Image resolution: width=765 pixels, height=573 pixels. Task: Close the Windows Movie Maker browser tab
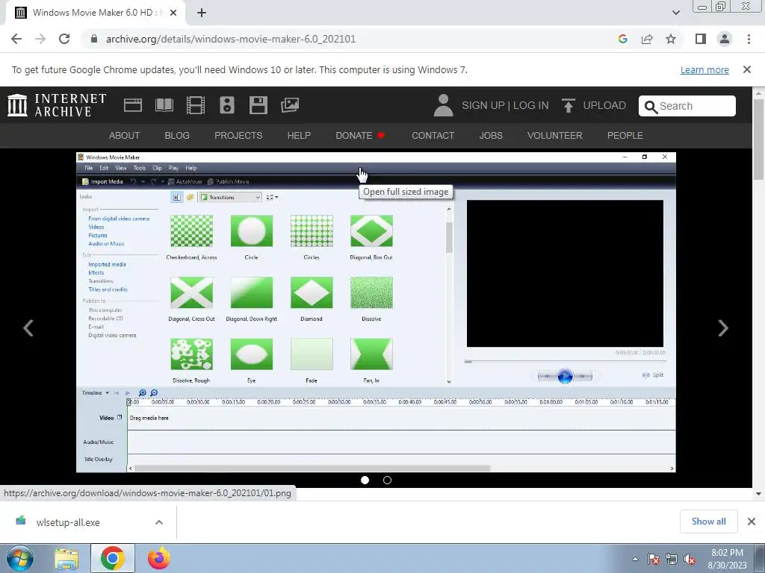[x=173, y=13]
